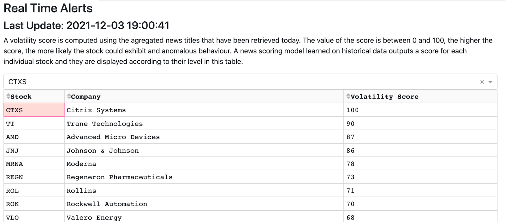Select the Johnson & Johnson company cell
The width and height of the screenshot is (505, 223).
204,150
